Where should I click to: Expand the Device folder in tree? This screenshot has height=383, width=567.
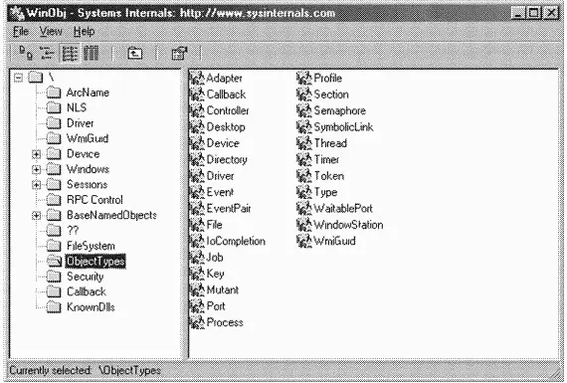click(36, 154)
